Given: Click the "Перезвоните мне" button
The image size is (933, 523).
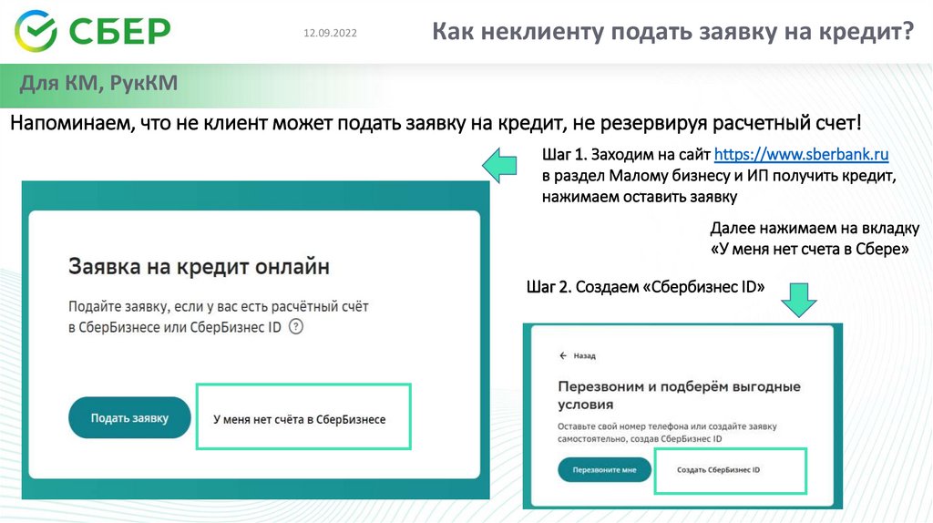Looking at the screenshot, I should (605, 469).
